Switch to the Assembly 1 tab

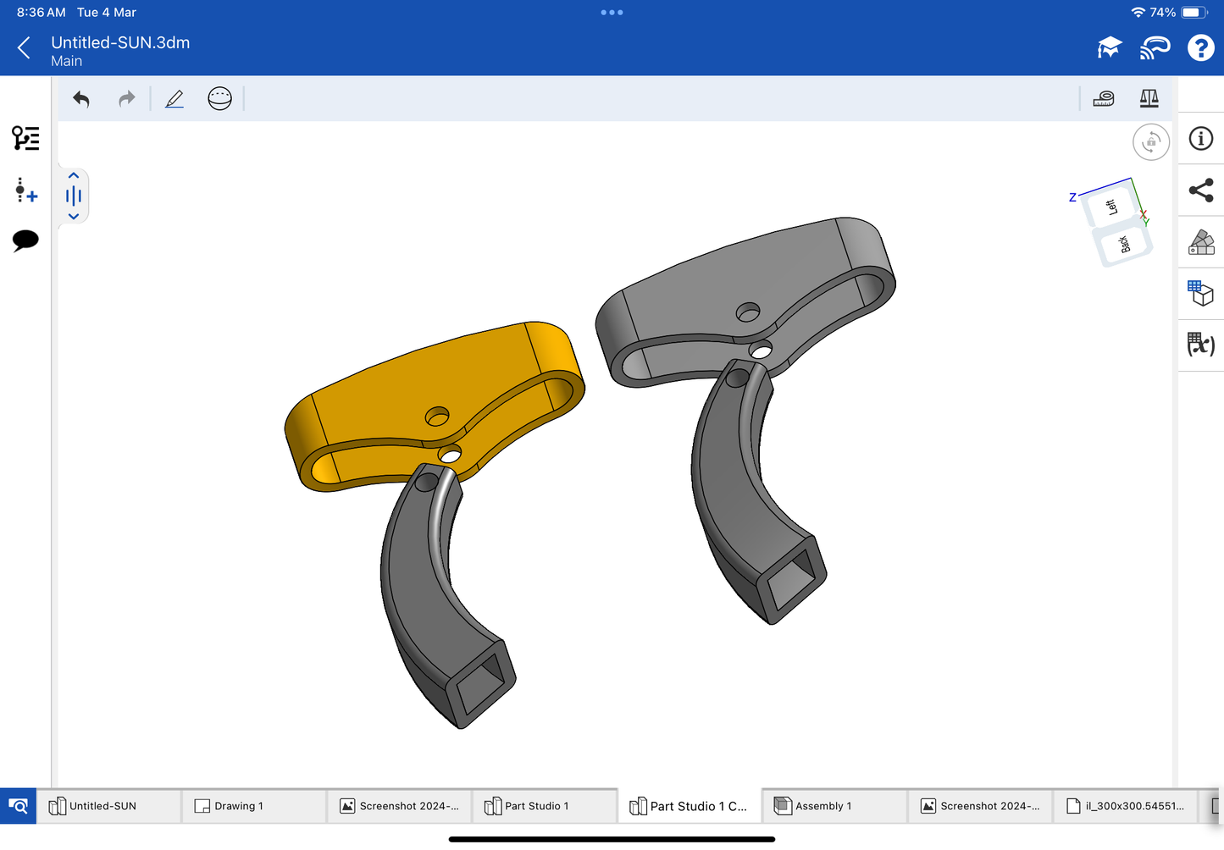click(x=834, y=806)
